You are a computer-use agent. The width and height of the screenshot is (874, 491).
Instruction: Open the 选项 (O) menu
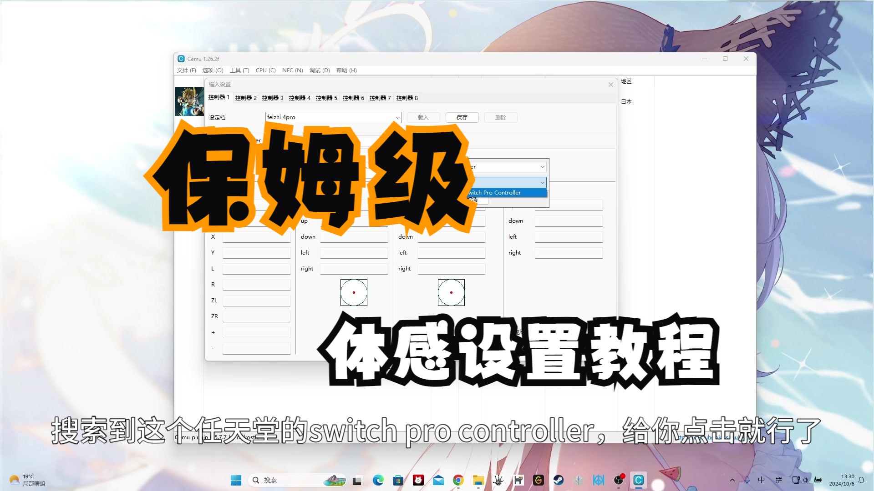213,70
